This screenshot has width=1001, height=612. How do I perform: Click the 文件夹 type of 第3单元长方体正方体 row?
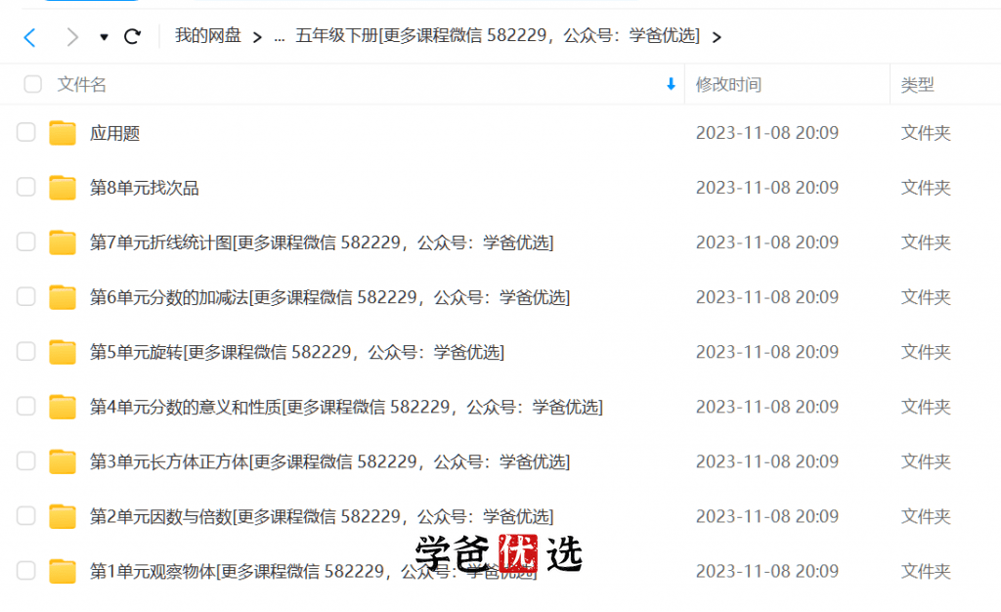pyautogui.click(x=926, y=461)
